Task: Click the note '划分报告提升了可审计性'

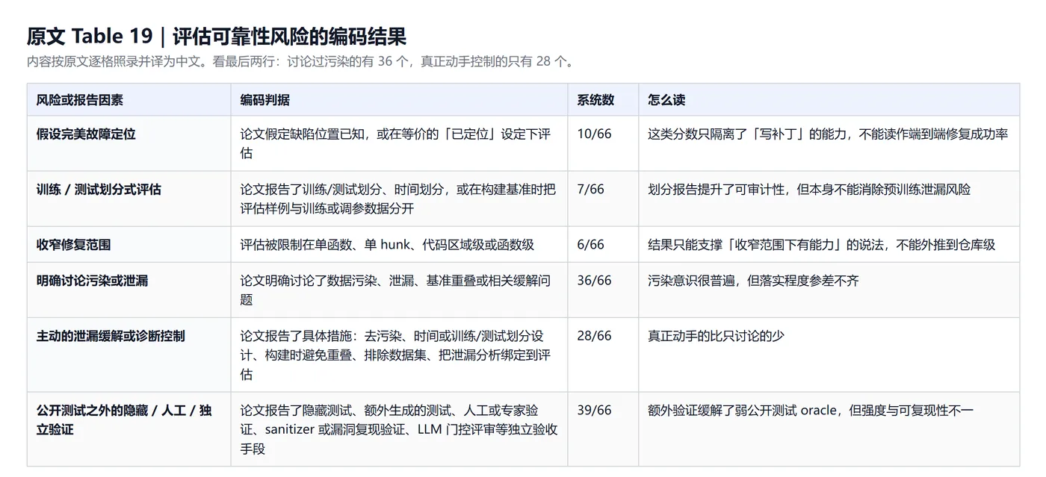Action: 809,190
